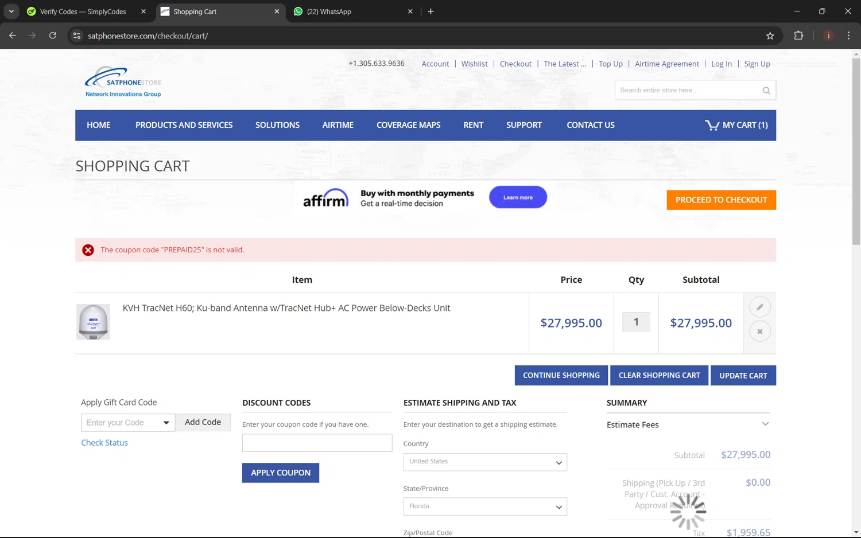Click the browser profile avatar icon
Screen dimensions: 861x538
point(828,36)
